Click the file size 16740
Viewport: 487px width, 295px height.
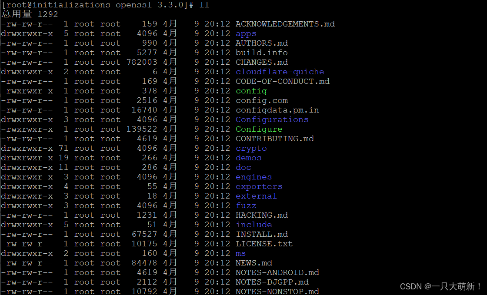144,110
